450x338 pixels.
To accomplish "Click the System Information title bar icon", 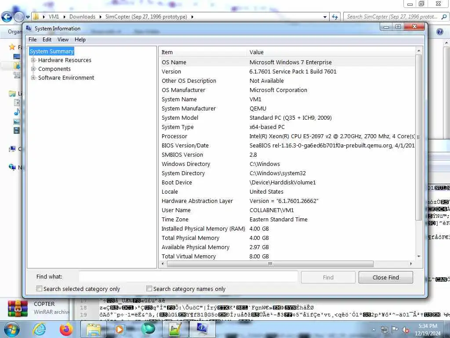I will coord(29,28).
